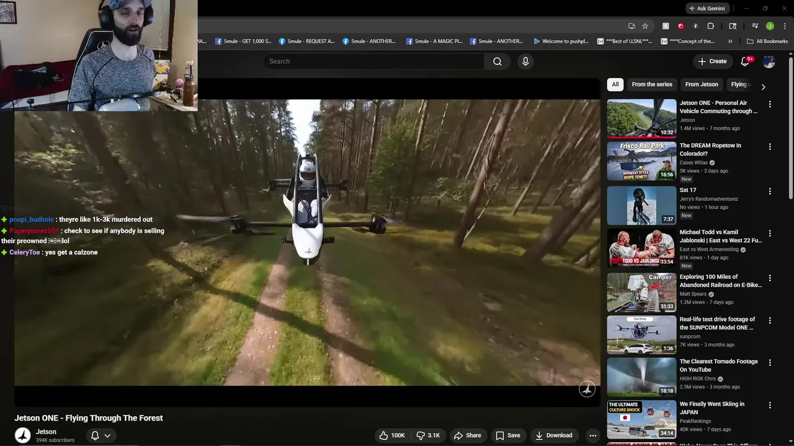Select the All filter chip
The height and width of the screenshot is (446, 794).
coord(615,84)
